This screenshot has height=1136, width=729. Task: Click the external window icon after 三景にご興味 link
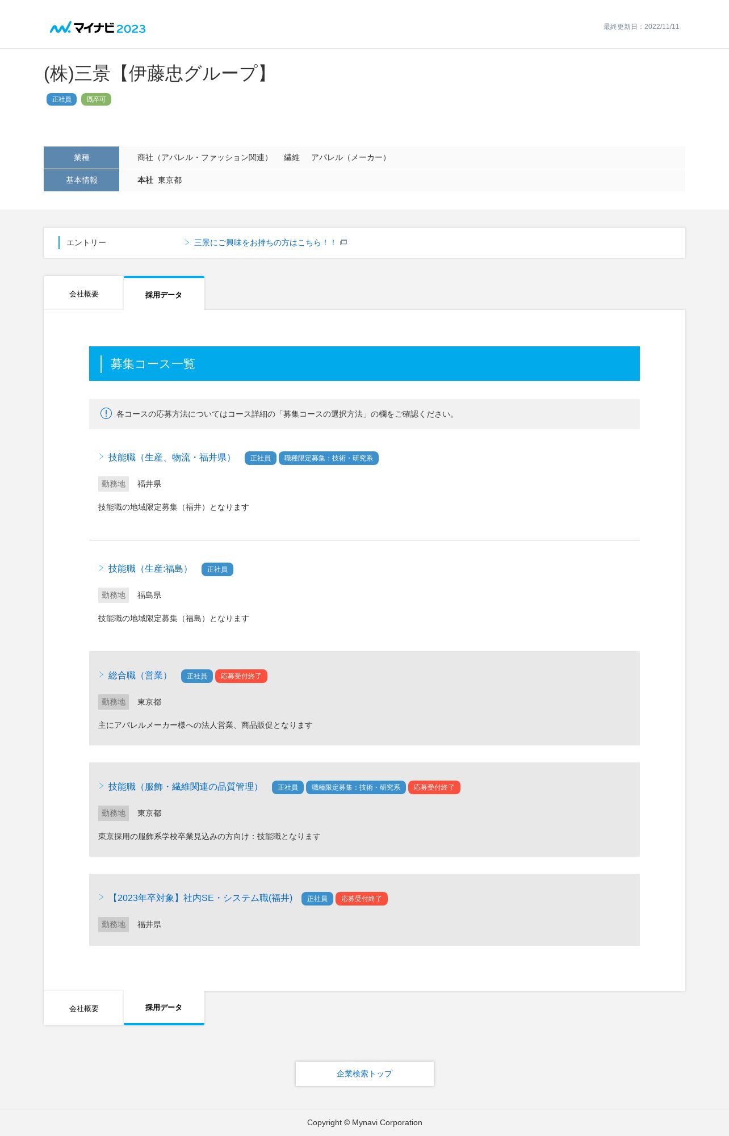pos(343,242)
